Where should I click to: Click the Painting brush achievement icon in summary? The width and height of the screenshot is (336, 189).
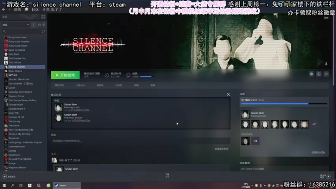click(x=58, y=108)
